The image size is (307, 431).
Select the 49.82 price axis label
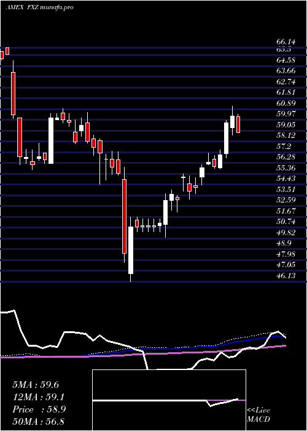[286, 232]
